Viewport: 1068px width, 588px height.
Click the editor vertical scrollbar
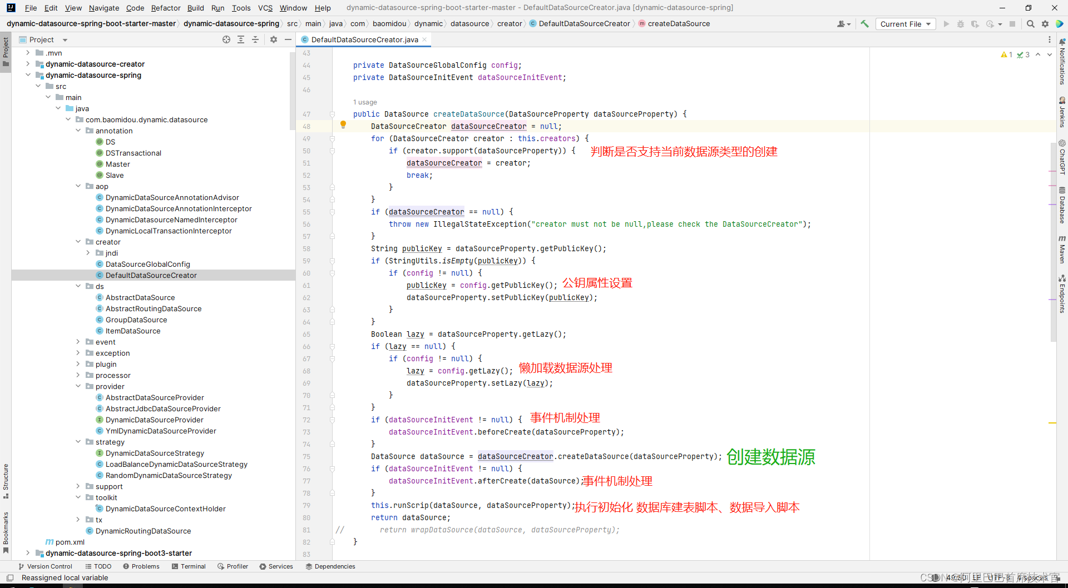click(1052, 242)
